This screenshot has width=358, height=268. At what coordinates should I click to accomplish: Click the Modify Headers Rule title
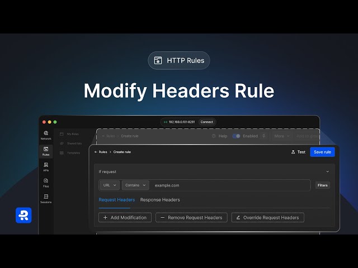click(179, 91)
